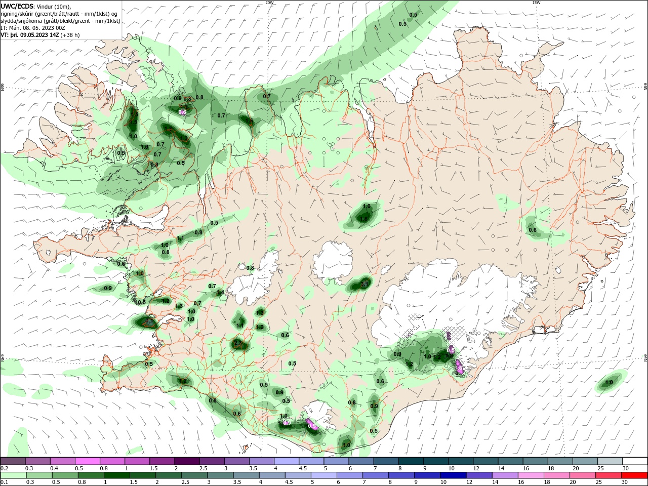The width and height of the screenshot is (648, 486).
Task: Select the 3 swatch in the lower rain legend row
Action: click(220, 475)
